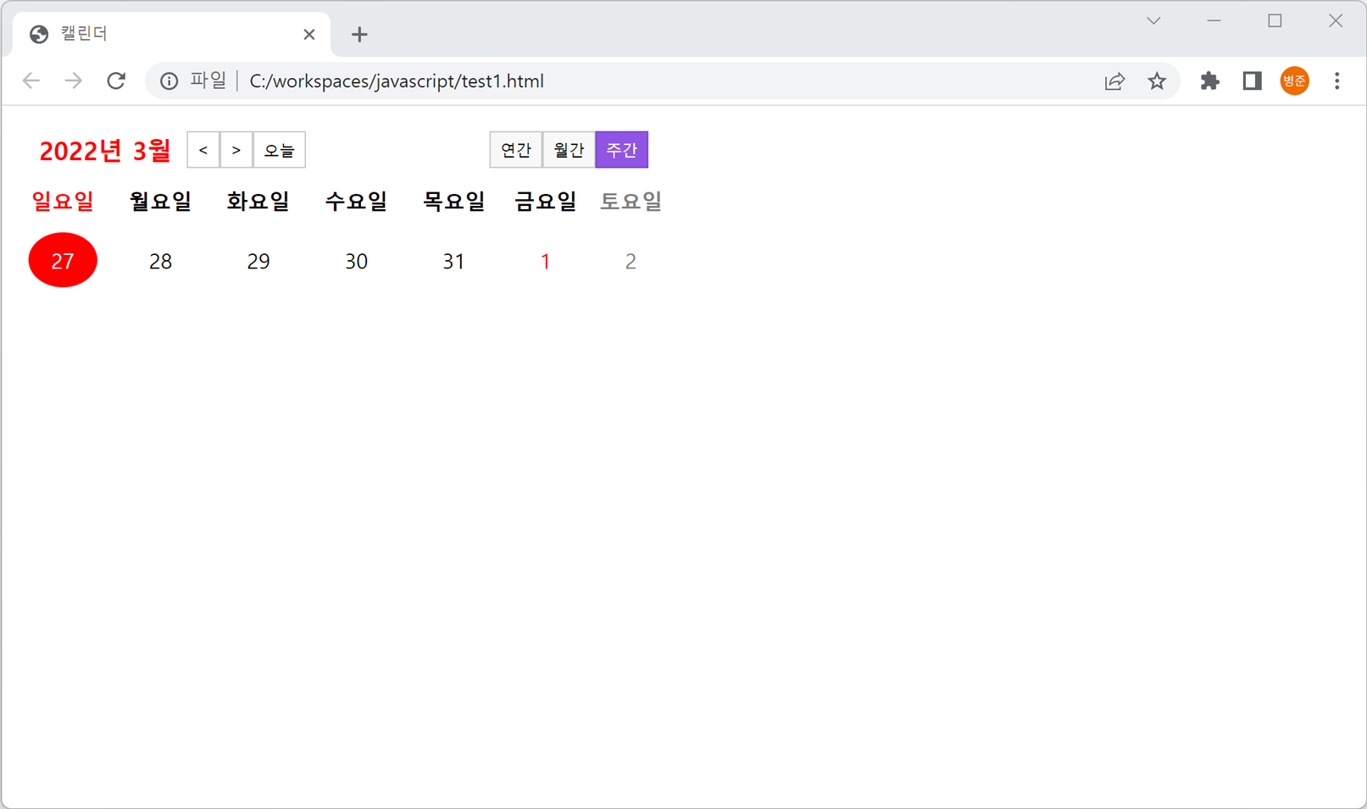Select date 29 in the week row
Screen dimensions: 1367x809
click(258, 262)
